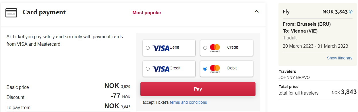Click the VISA Debit card tile label

174,47
